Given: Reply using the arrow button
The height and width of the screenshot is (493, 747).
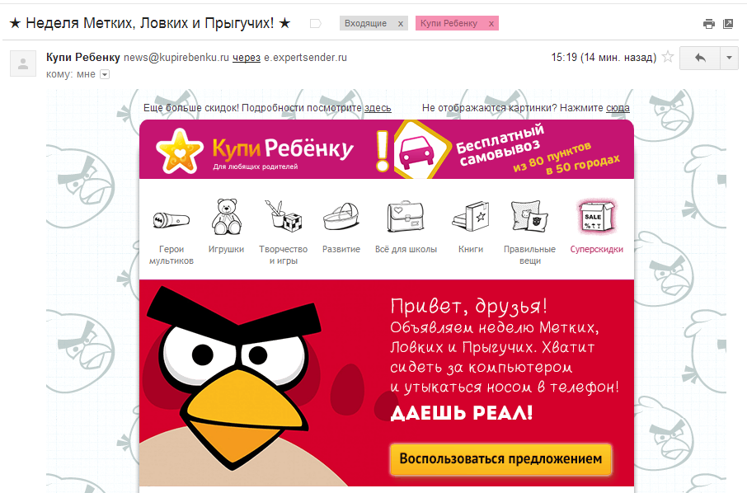Looking at the screenshot, I should [700, 58].
